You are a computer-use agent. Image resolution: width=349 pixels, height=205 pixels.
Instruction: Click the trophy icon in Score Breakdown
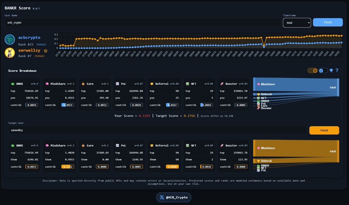tap(331, 71)
